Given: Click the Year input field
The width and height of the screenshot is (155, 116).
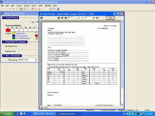Looking at the screenshot, I should pos(37,22).
